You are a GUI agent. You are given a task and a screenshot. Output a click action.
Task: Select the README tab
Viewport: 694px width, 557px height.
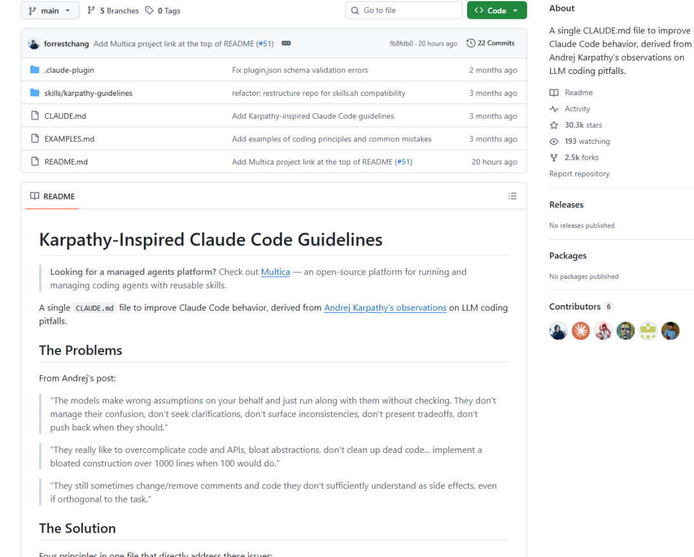[x=53, y=196]
